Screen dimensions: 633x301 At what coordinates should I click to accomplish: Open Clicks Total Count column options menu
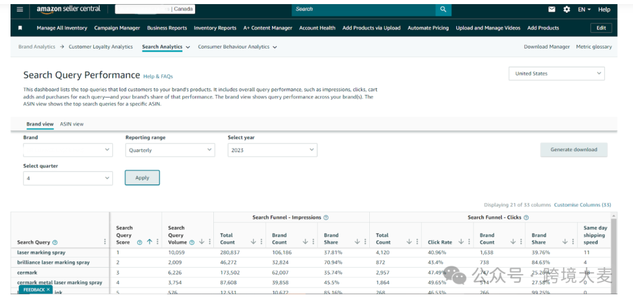417,242
